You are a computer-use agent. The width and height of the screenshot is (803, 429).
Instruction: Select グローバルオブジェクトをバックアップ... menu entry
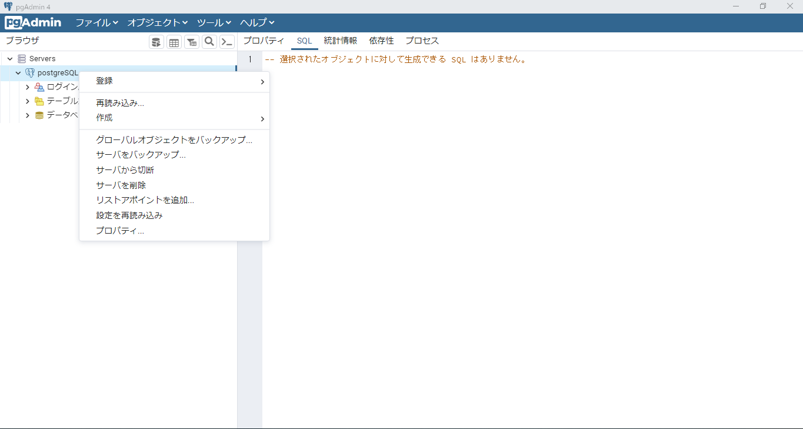(174, 140)
